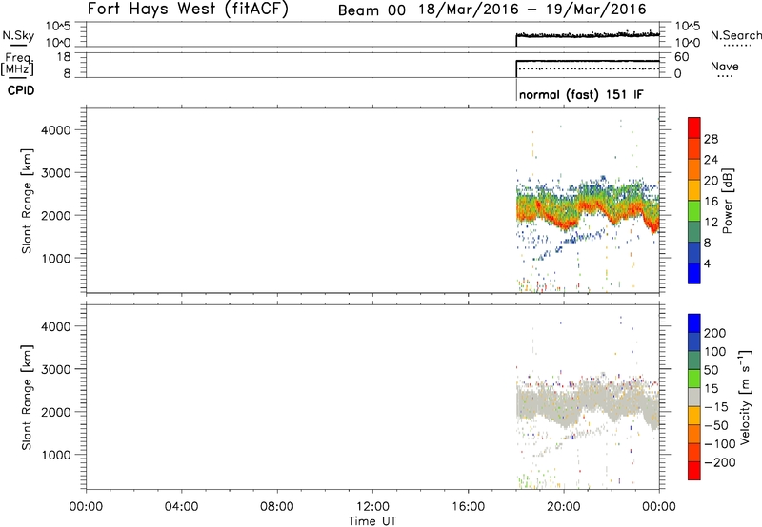Image resolution: width=762 pixels, height=527 pixels.
Task: Click the 'Time UT' axis label
Action: click(x=372, y=521)
